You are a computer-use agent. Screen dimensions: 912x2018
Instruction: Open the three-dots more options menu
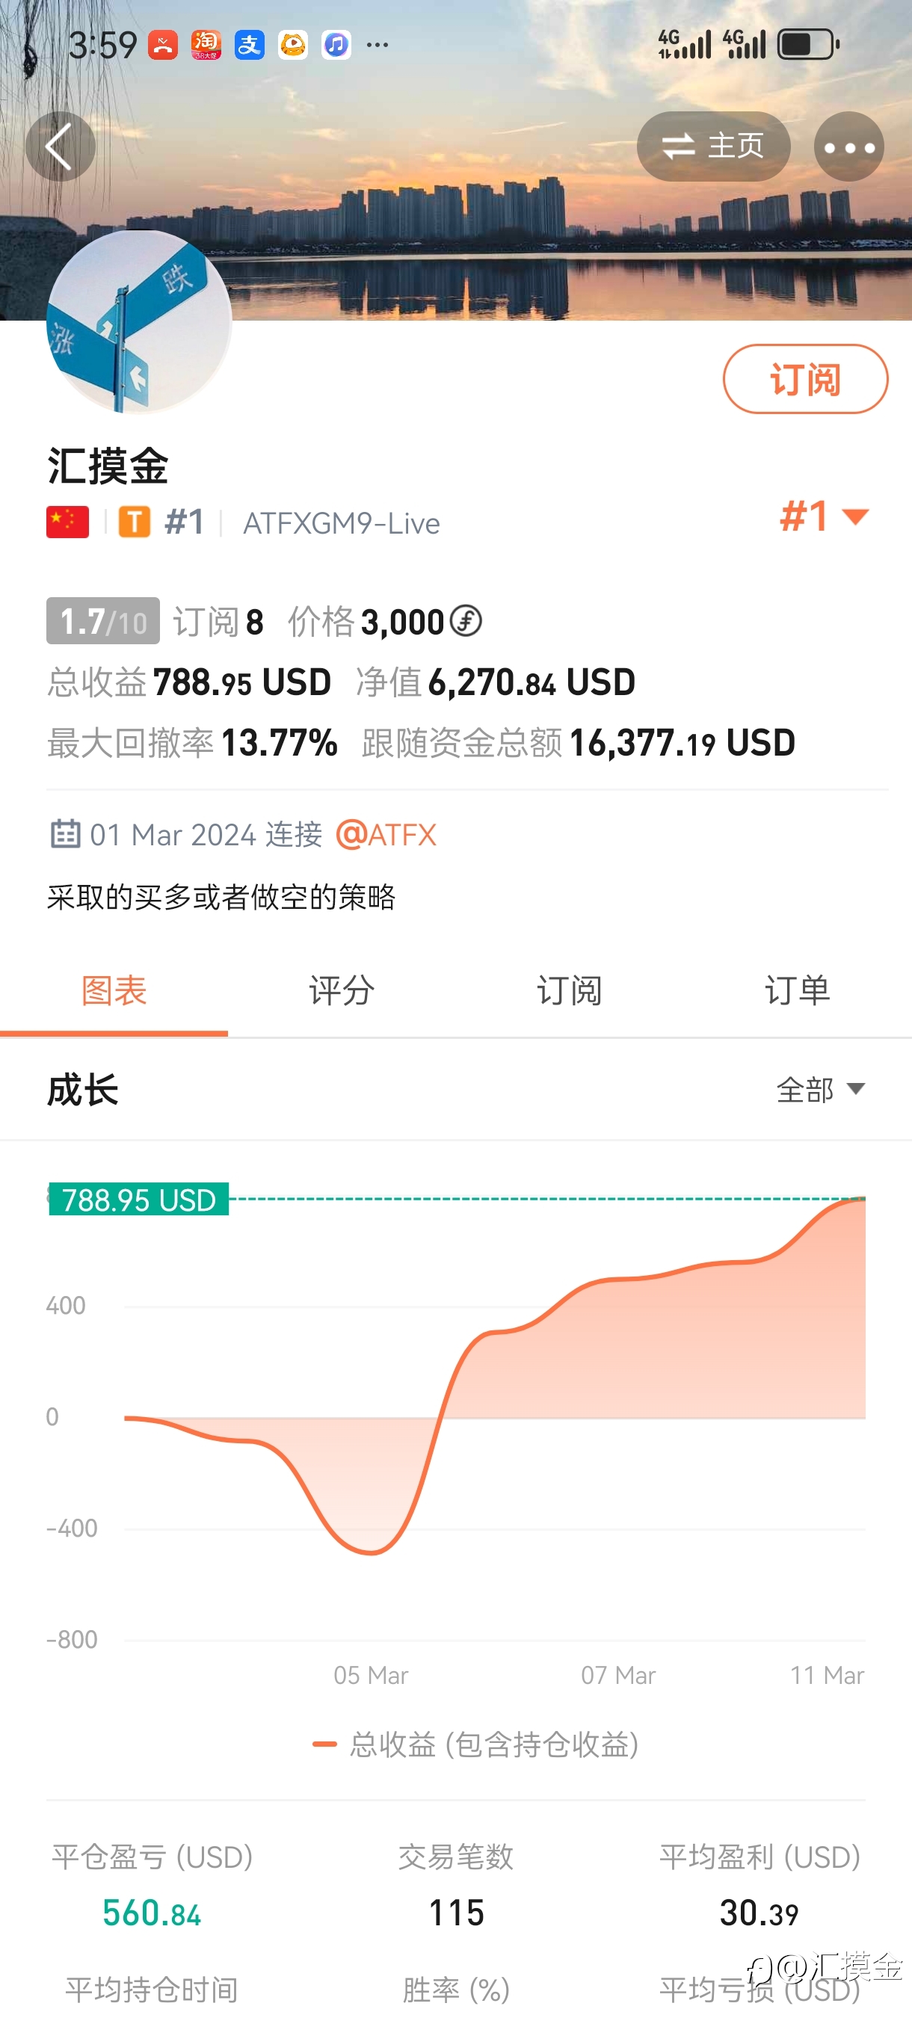click(x=848, y=146)
